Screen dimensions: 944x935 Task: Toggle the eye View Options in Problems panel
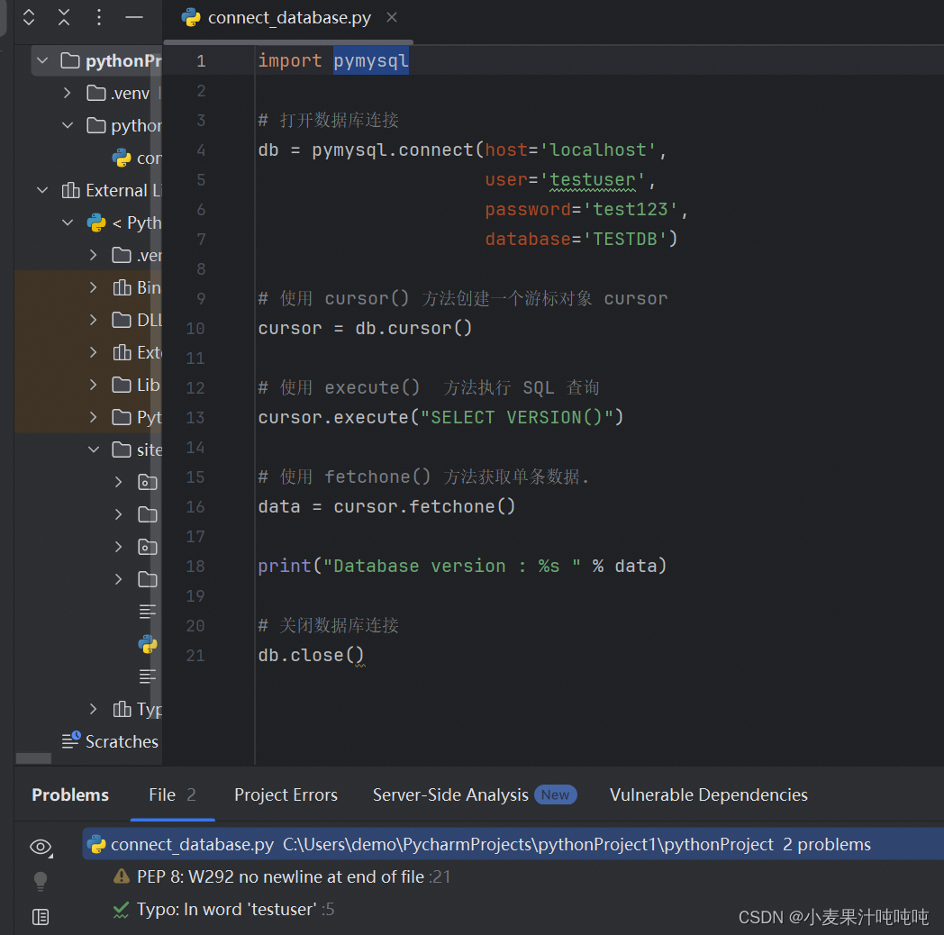tap(40, 847)
